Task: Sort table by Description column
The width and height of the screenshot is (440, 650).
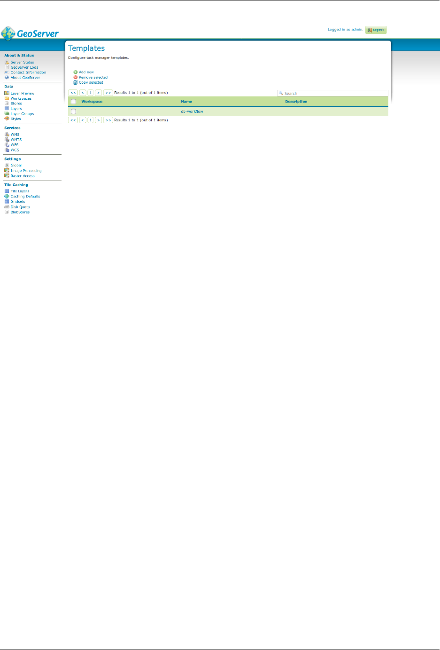Action: point(296,102)
